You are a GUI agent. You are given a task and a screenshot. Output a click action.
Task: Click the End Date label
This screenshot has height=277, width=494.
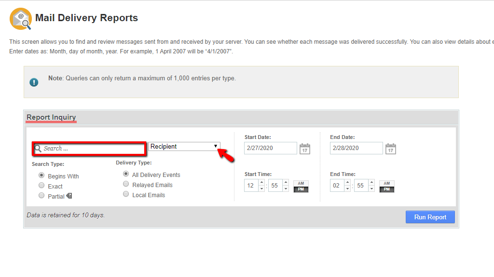pyautogui.click(x=343, y=137)
